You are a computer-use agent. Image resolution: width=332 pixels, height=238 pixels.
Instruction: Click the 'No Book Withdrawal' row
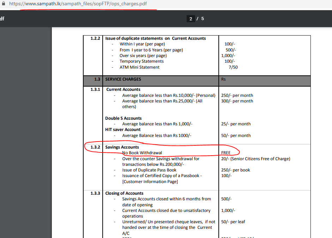tap(142, 153)
